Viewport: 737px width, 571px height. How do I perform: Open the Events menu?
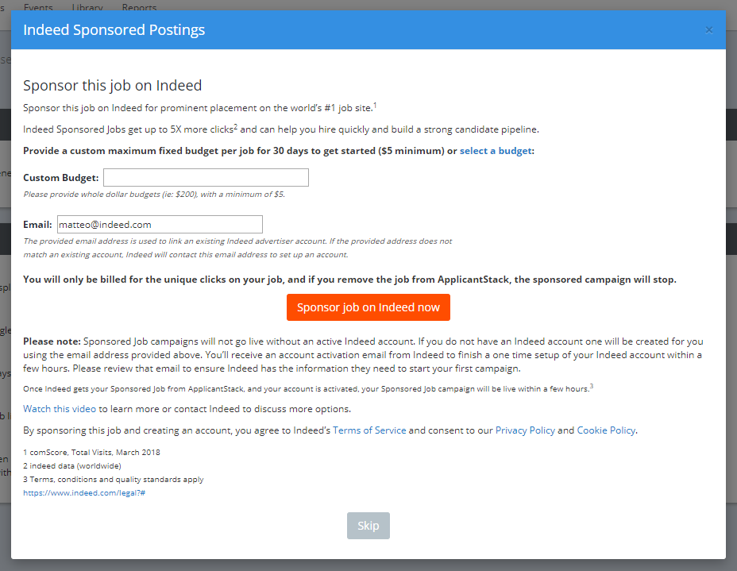(38, 7)
